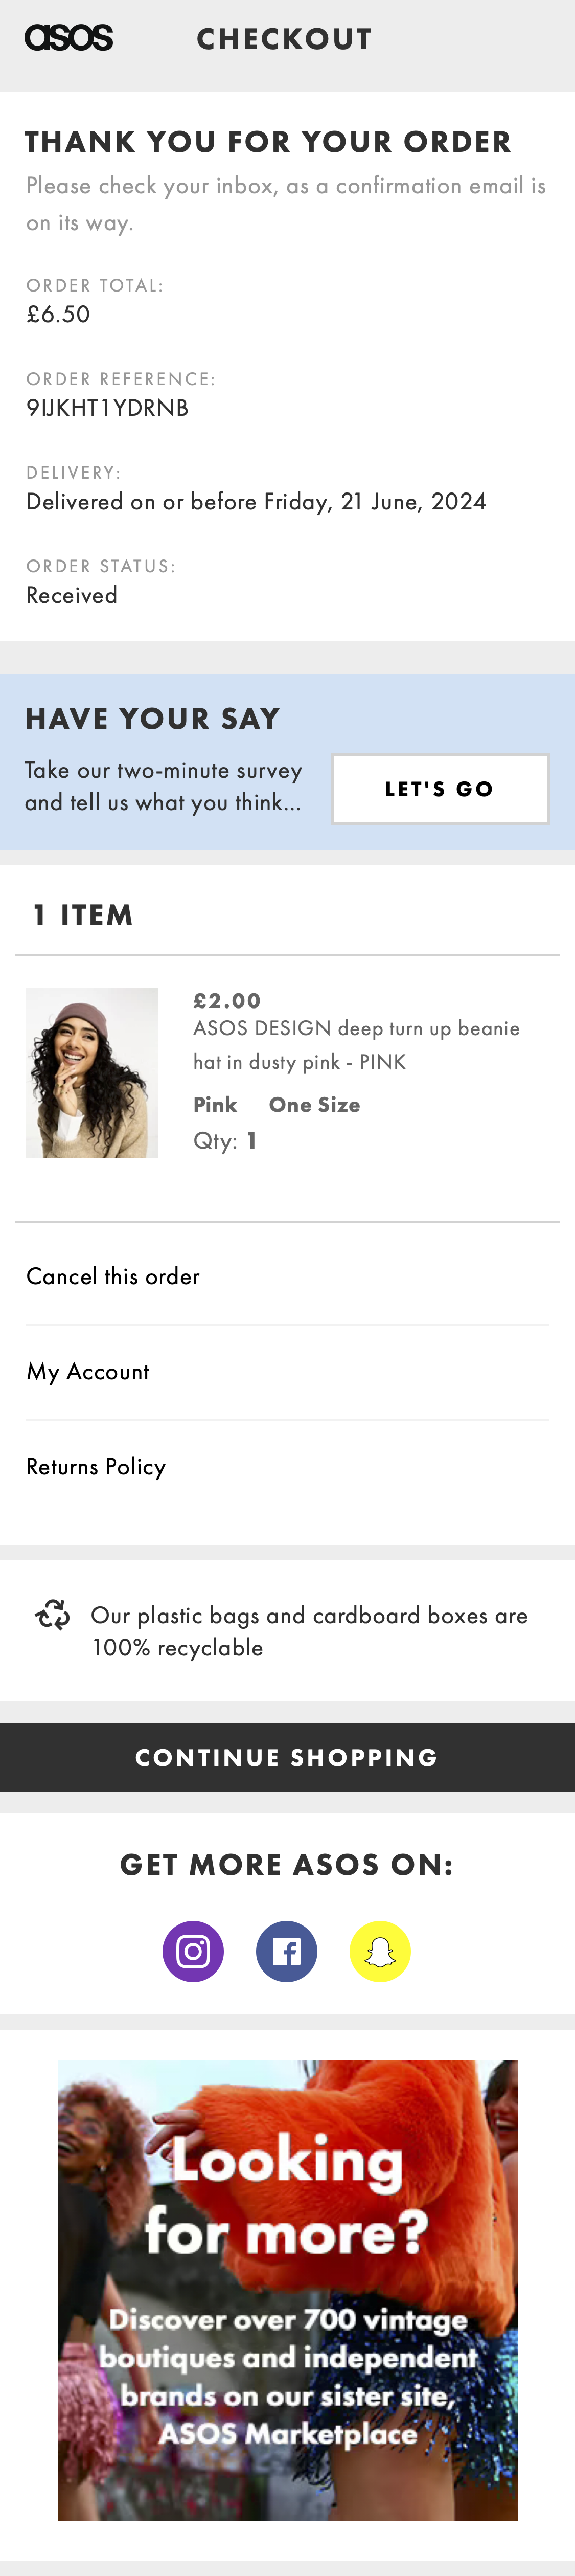Select Cancel this order
This screenshot has width=575, height=2576.
[113, 1276]
